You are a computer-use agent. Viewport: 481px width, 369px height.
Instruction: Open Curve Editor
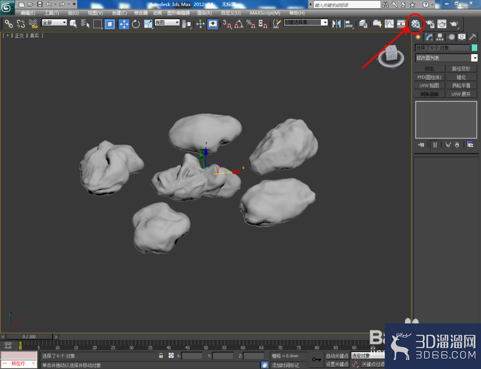coord(389,24)
